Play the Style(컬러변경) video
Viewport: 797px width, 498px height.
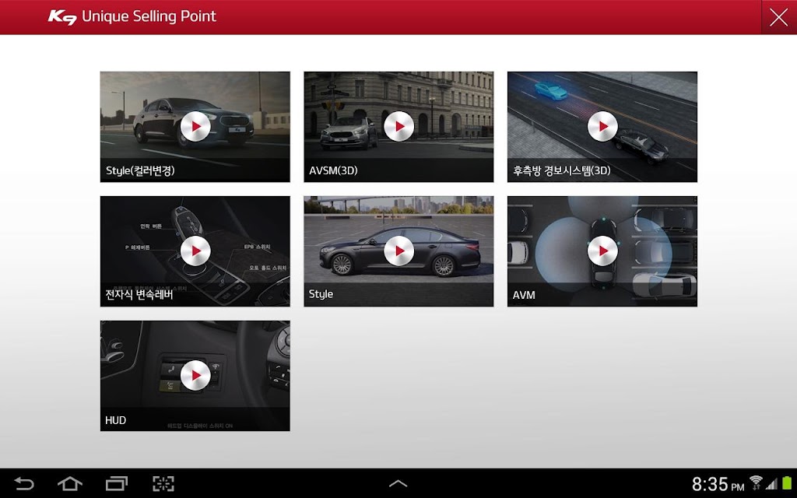click(195, 127)
